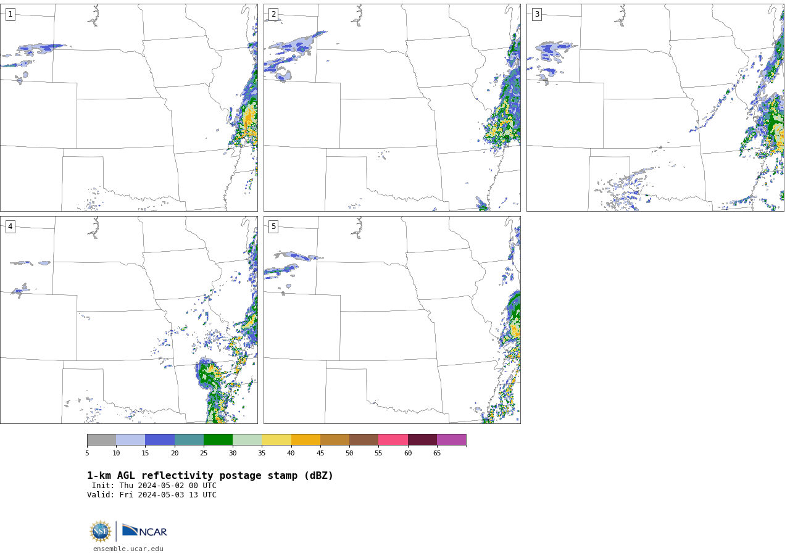
Task: Open ensemble member 4 postage stamp map
Action: (128, 320)
